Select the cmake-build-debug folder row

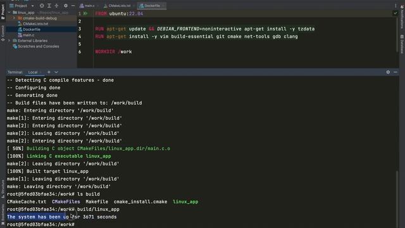39,18
